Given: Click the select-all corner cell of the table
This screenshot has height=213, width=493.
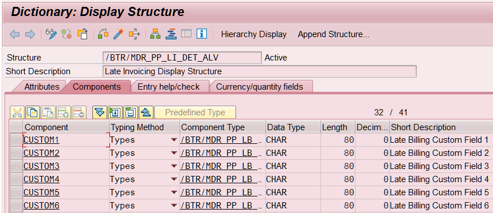Looking at the screenshot, I should 16,127.
